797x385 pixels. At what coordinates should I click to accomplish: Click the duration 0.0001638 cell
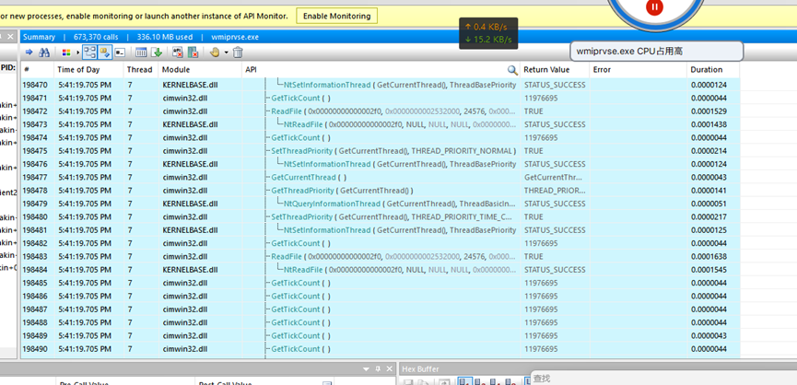[709, 256]
